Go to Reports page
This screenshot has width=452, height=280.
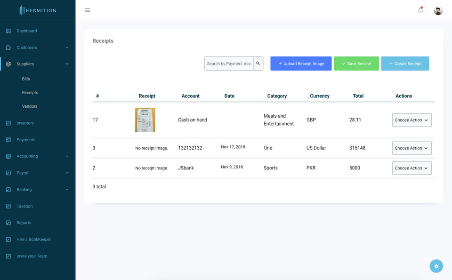[x=24, y=223]
